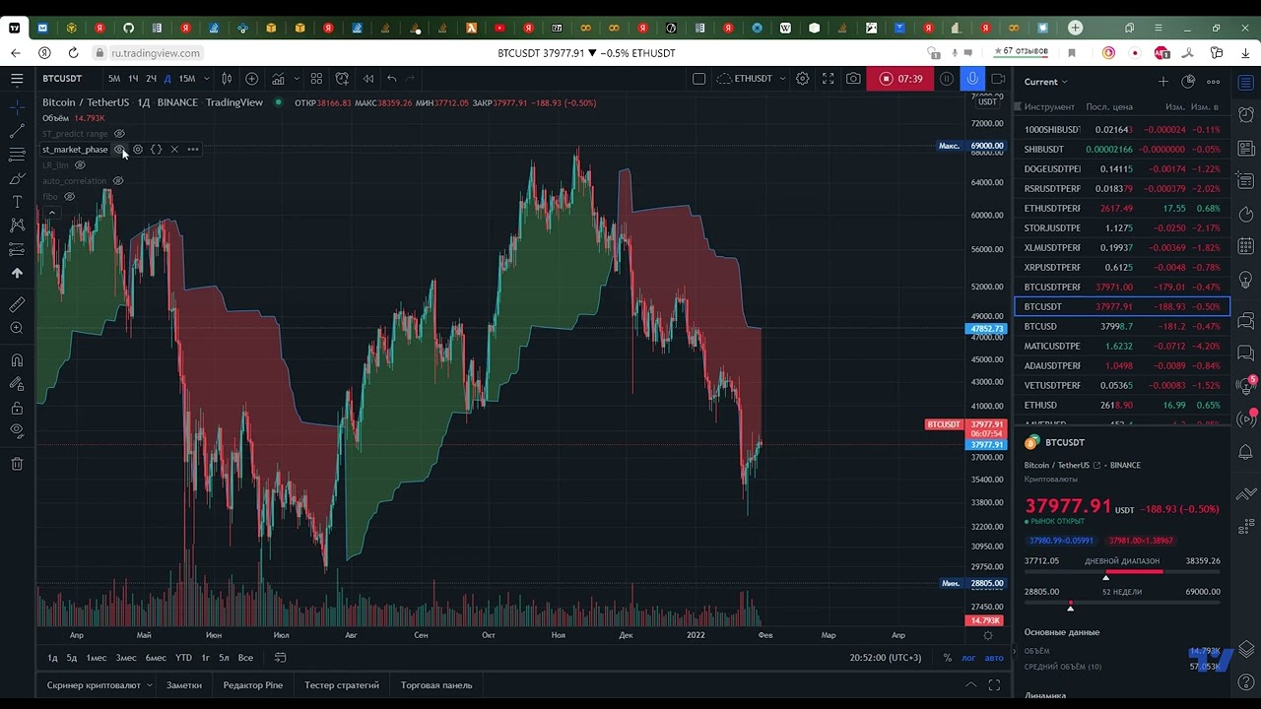The image size is (1261, 709).
Task: Toggle visibility of ST_predict range indicator
Action: pyautogui.click(x=119, y=134)
